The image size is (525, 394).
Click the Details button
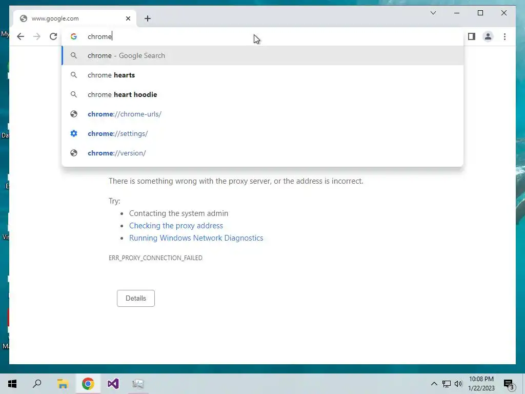click(x=135, y=298)
